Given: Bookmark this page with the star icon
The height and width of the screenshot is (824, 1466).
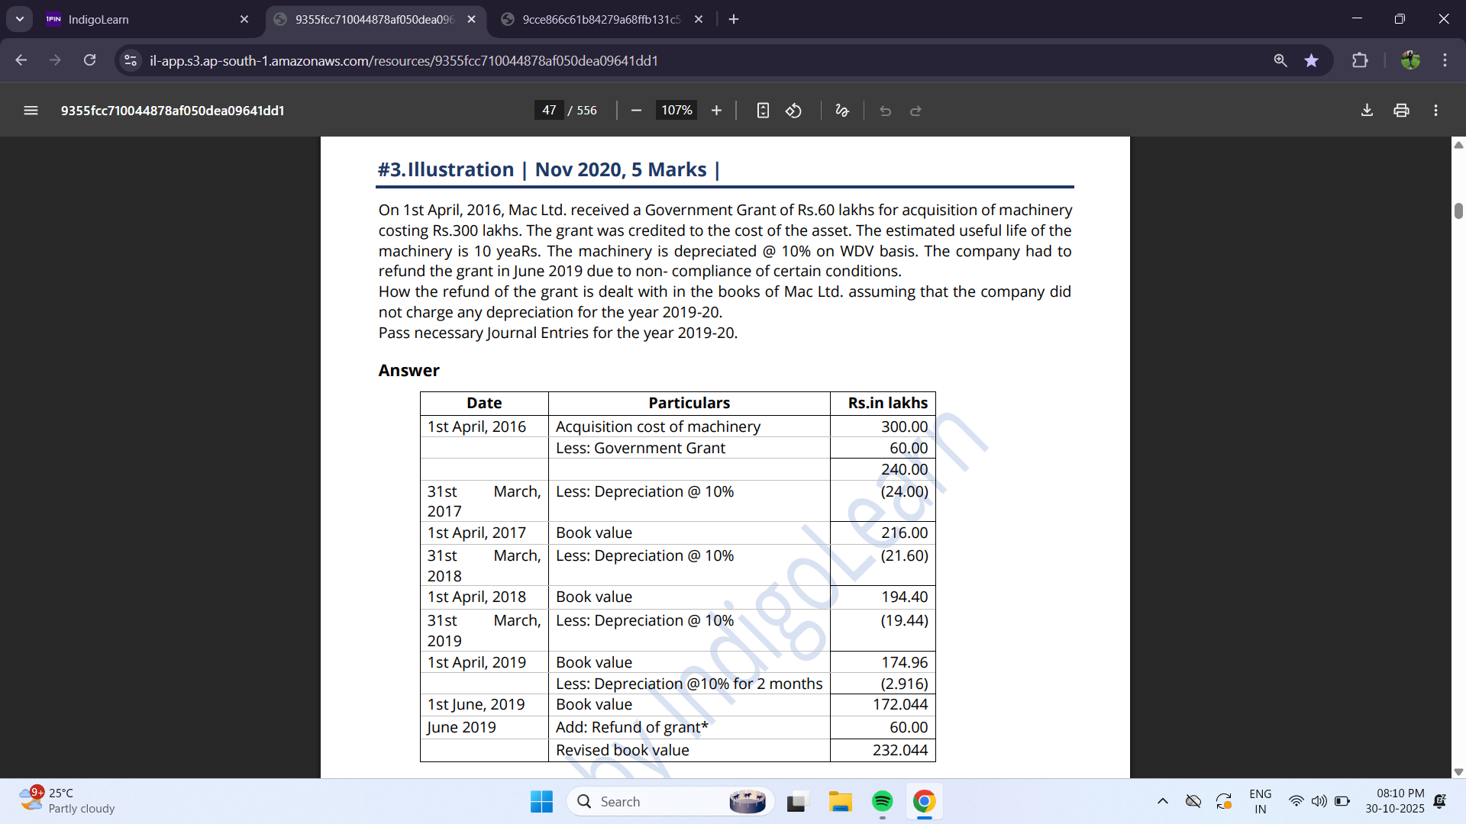Looking at the screenshot, I should tap(1311, 60).
